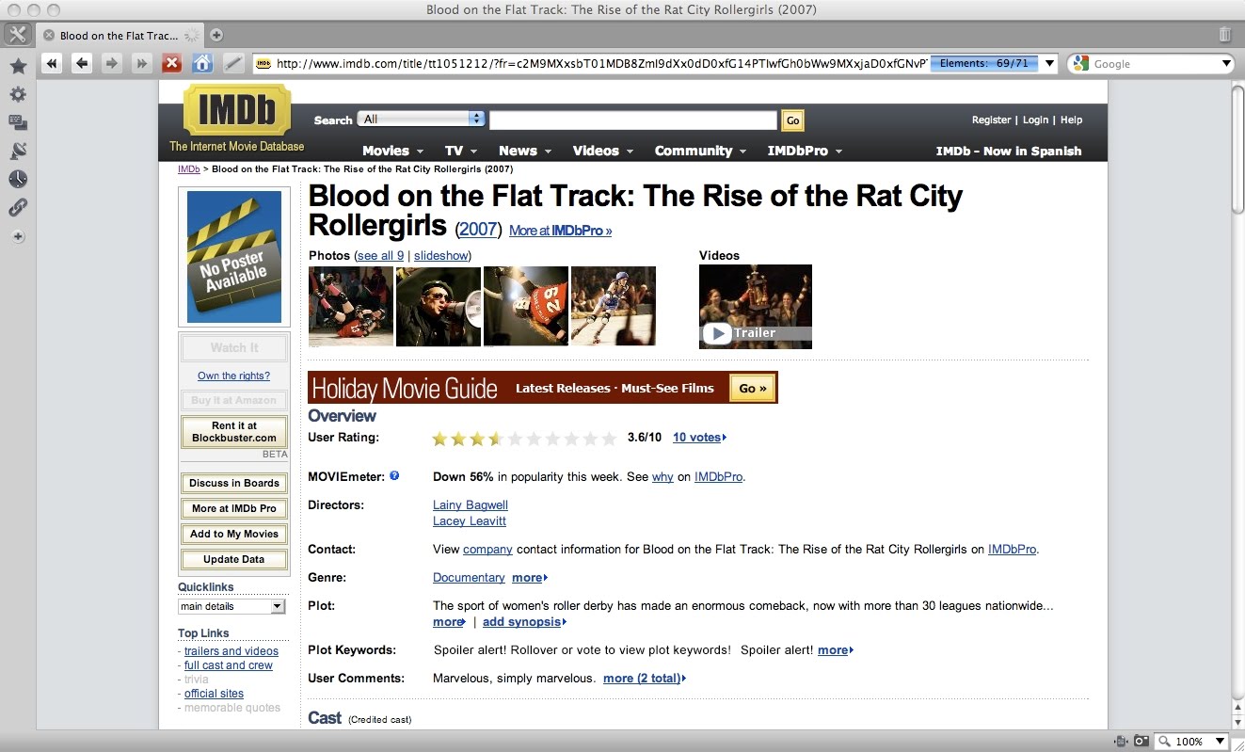Open the IMDbPro navigation menu
This screenshot has height=752, width=1245.
[805, 151]
